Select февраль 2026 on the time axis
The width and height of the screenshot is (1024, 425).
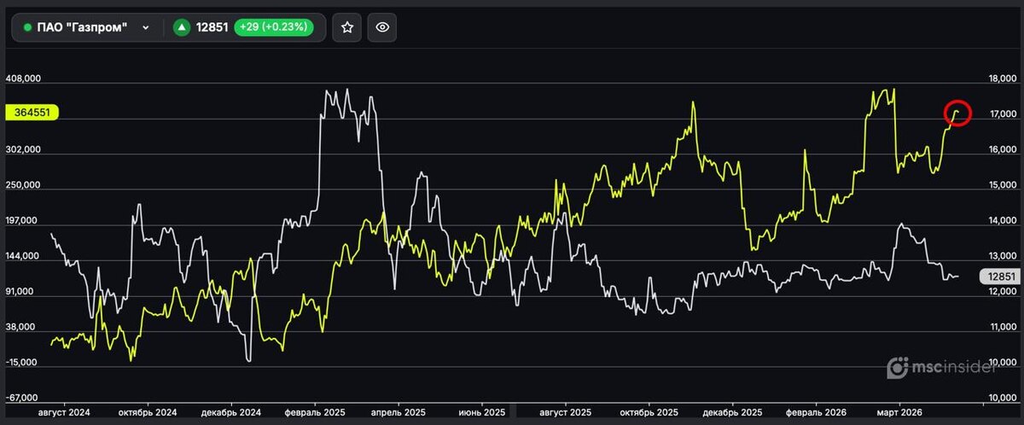(x=815, y=411)
